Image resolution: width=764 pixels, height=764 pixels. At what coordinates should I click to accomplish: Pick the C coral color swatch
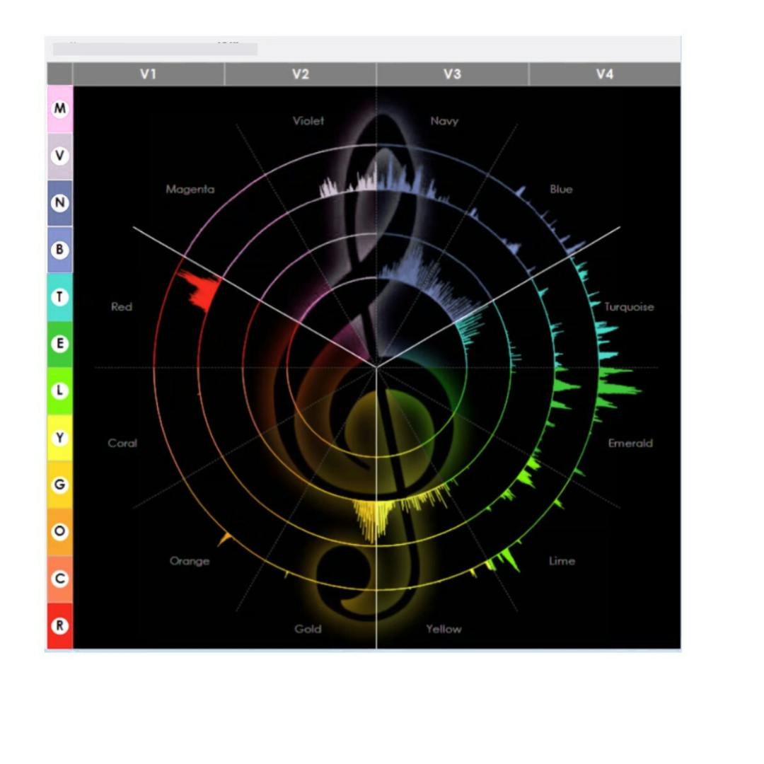pyautogui.click(x=60, y=579)
